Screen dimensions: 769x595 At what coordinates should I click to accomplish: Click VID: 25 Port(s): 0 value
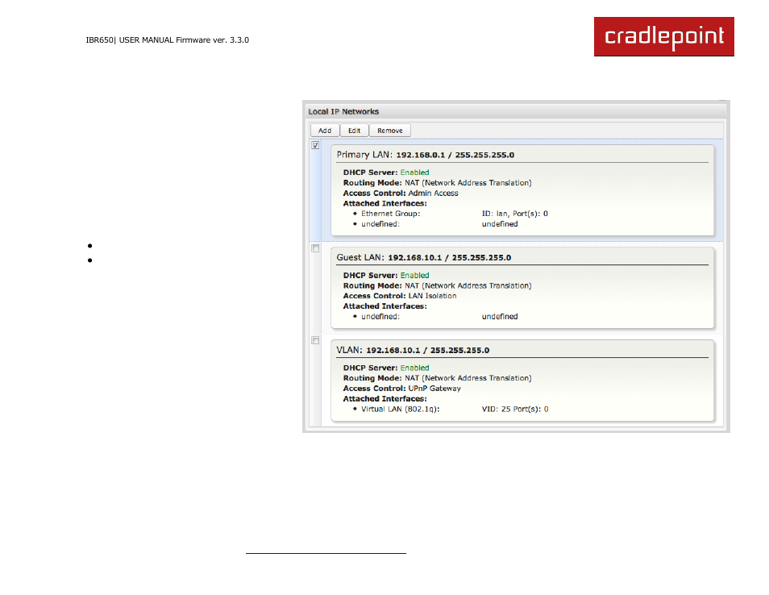[x=515, y=409]
